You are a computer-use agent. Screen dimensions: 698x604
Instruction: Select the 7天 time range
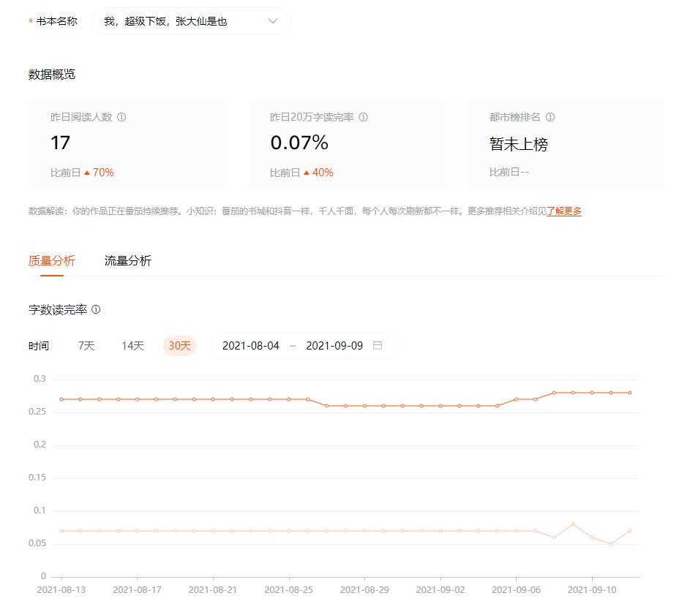pos(87,345)
